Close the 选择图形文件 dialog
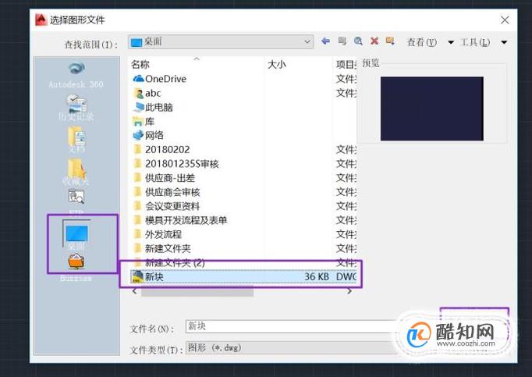Image resolution: width=532 pixels, height=377 pixels. point(505,20)
